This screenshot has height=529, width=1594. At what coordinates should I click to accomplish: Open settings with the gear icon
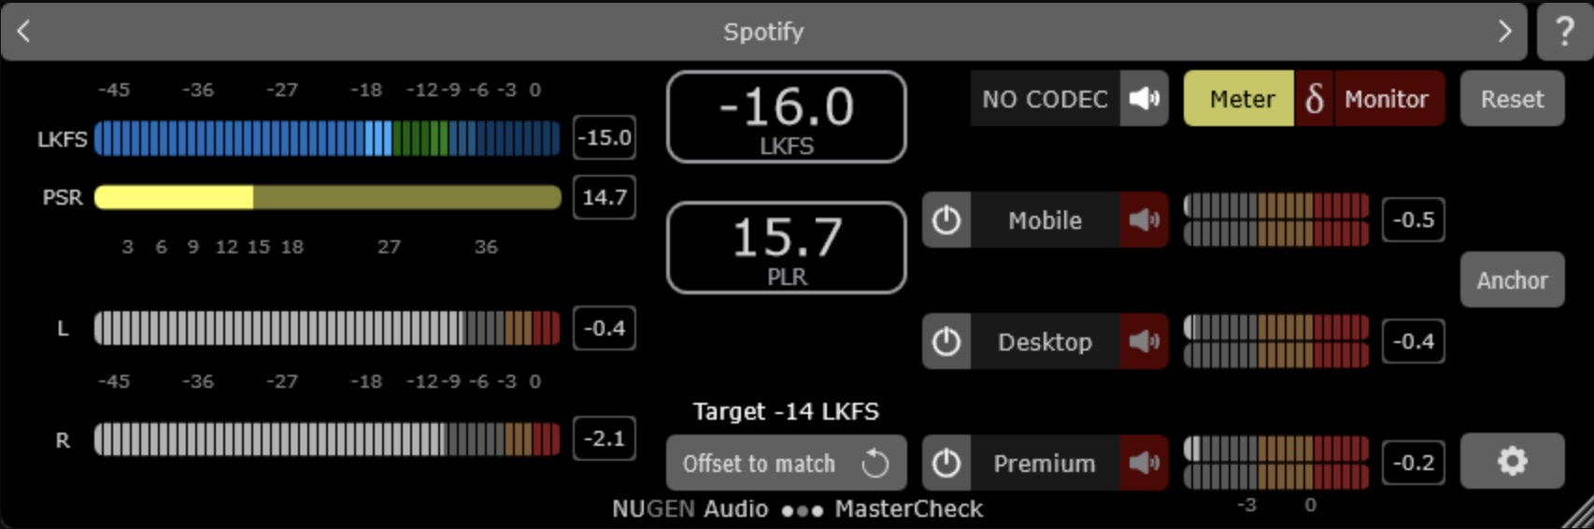click(1512, 461)
